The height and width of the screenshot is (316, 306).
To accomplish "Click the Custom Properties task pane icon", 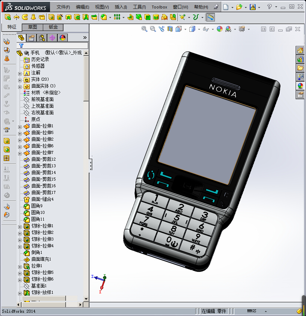I will point(300,95).
